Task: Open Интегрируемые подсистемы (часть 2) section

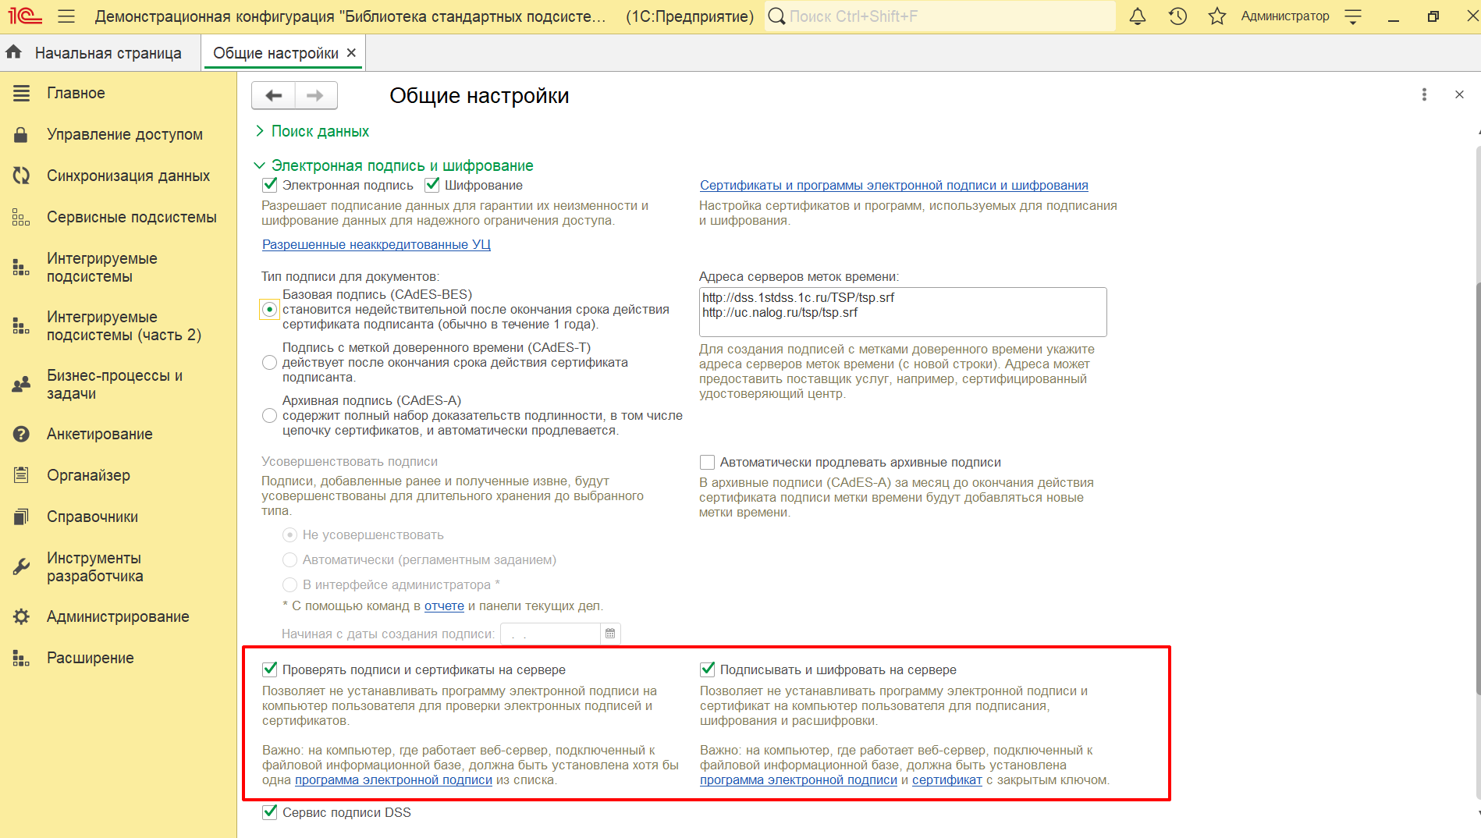Action: coord(124,326)
